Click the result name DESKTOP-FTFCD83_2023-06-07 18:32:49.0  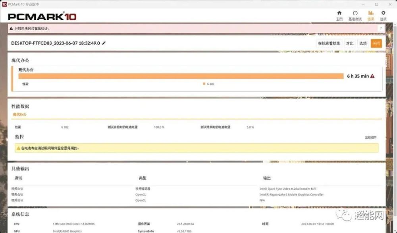coord(56,43)
